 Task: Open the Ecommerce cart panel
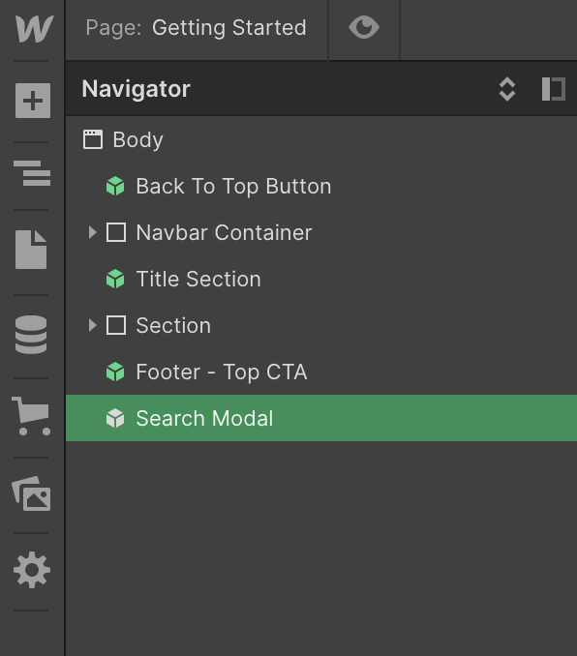click(31, 416)
